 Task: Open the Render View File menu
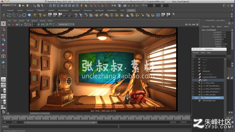pyautogui.click(x=9, y=21)
